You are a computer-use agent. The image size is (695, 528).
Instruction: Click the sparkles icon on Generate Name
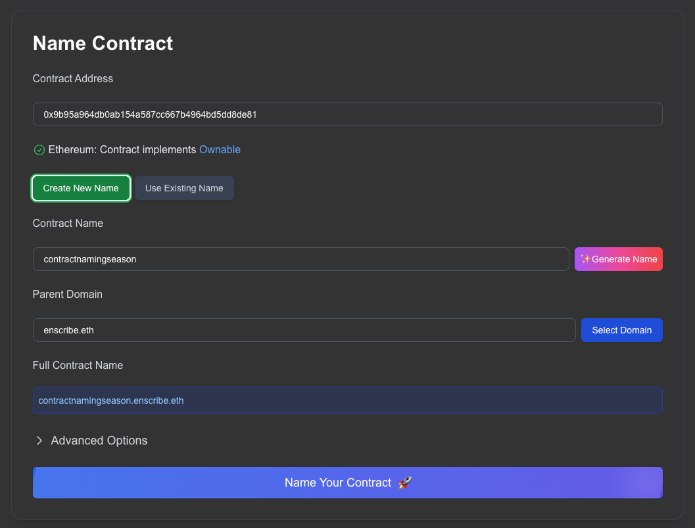585,258
